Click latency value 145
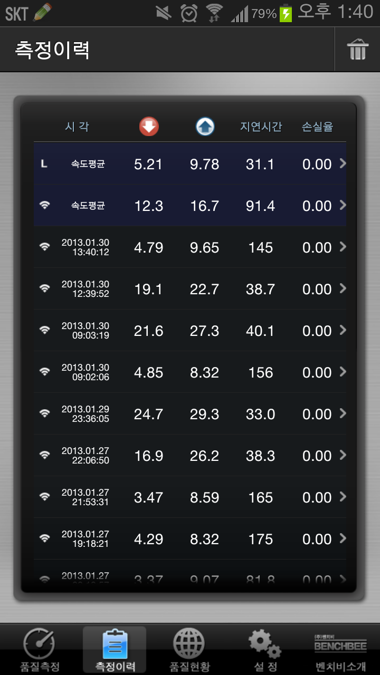The image size is (380, 675). coord(261,248)
